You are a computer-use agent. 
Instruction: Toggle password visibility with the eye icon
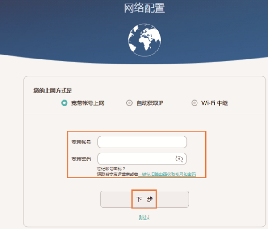click(x=180, y=158)
